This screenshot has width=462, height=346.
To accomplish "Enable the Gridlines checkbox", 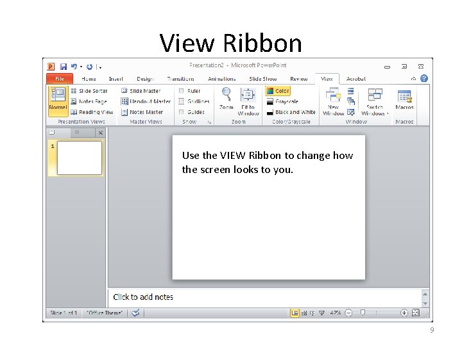I will (x=182, y=101).
